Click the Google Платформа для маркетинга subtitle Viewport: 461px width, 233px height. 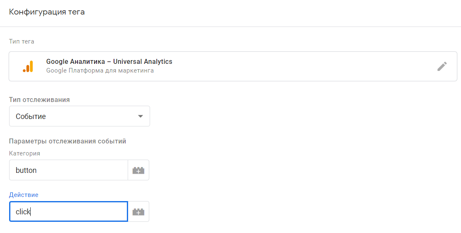click(x=100, y=70)
